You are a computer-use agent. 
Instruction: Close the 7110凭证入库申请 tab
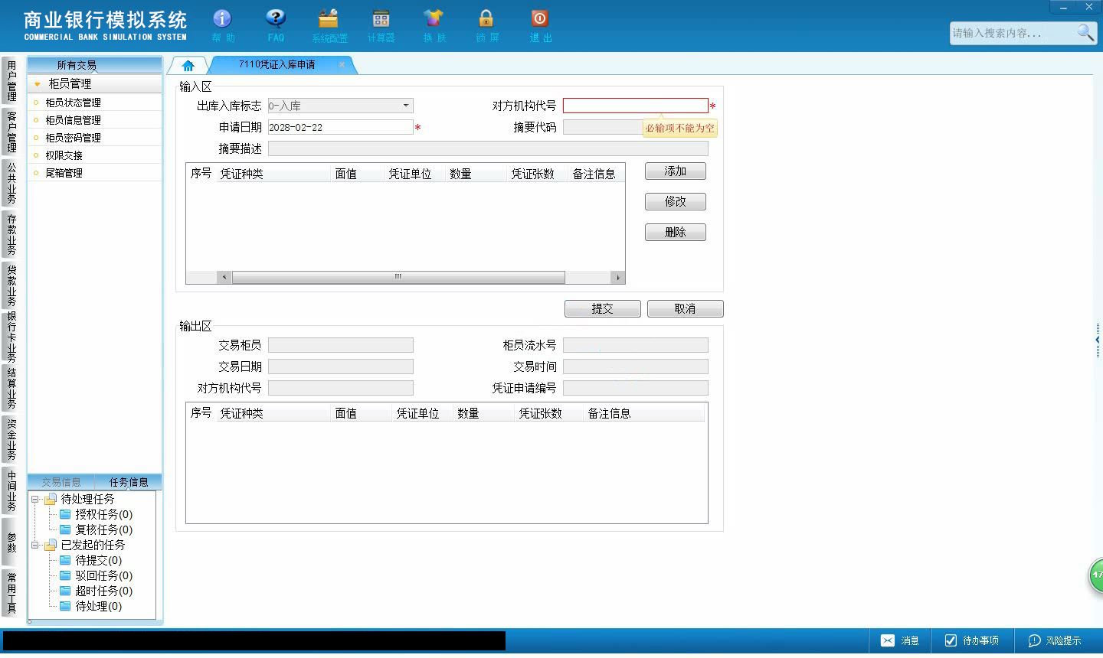pos(342,64)
